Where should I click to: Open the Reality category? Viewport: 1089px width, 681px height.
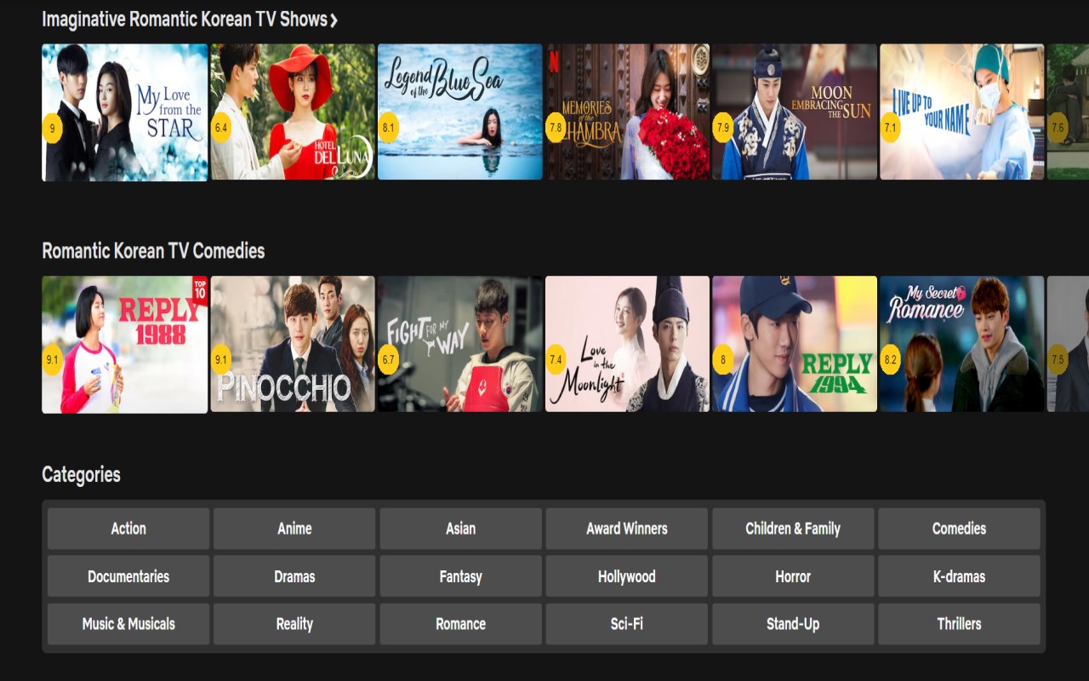click(294, 624)
